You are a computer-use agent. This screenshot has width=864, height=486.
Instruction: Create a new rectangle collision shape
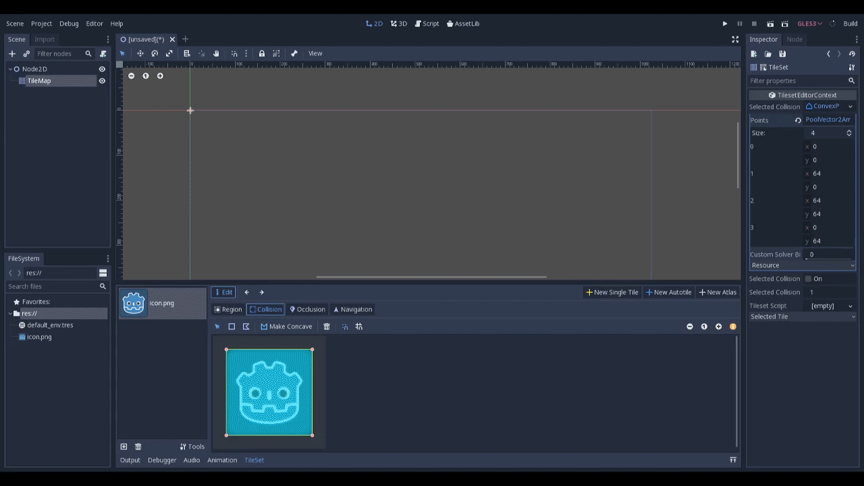click(x=232, y=327)
